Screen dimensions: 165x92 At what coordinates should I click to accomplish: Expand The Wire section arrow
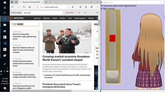pos(39,24)
